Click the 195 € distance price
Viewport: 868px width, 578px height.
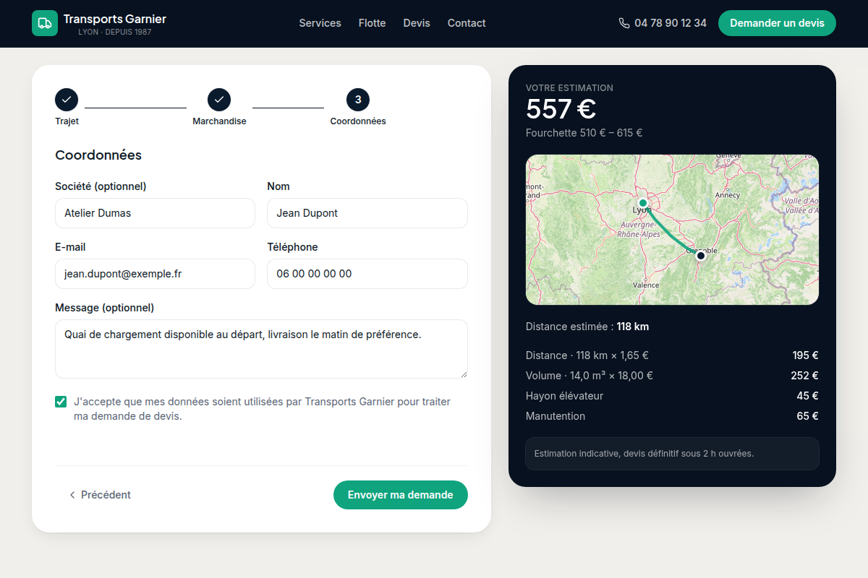tap(805, 355)
